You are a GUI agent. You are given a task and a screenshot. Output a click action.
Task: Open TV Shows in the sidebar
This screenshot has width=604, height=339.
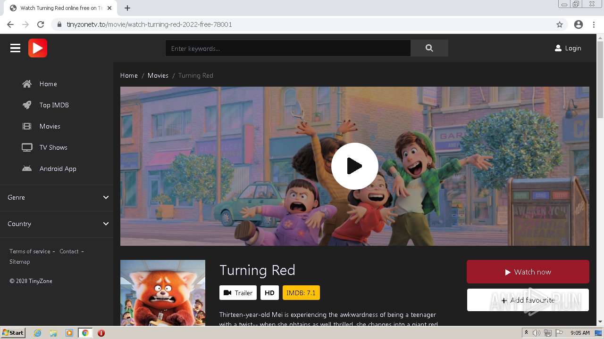coord(53,147)
